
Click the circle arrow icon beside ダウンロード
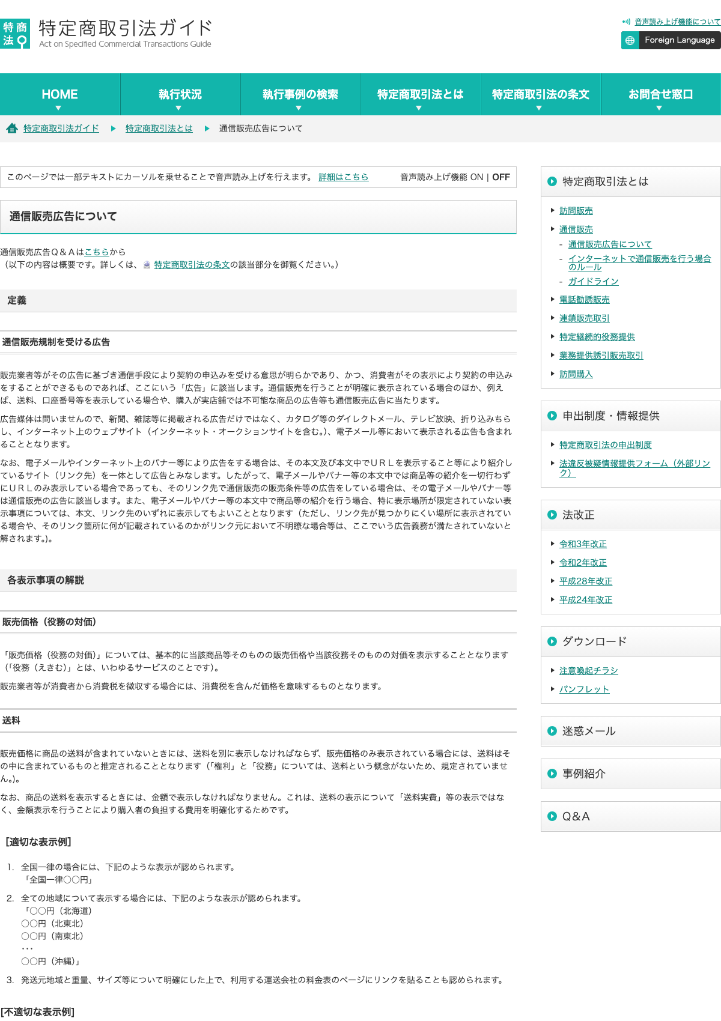coord(552,641)
